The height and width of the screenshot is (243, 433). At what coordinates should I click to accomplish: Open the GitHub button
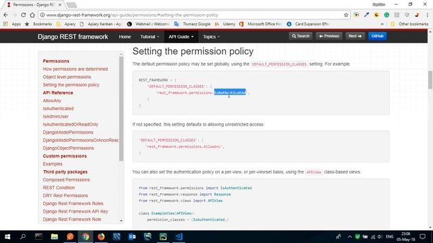378,36
